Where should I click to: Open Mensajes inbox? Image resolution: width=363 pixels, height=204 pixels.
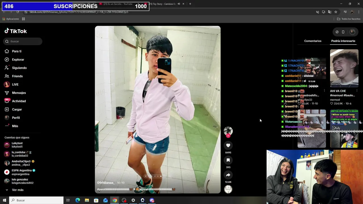tap(15, 93)
